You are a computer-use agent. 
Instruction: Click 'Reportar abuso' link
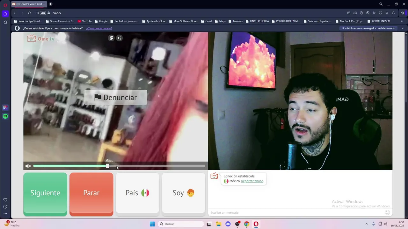[x=252, y=181]
